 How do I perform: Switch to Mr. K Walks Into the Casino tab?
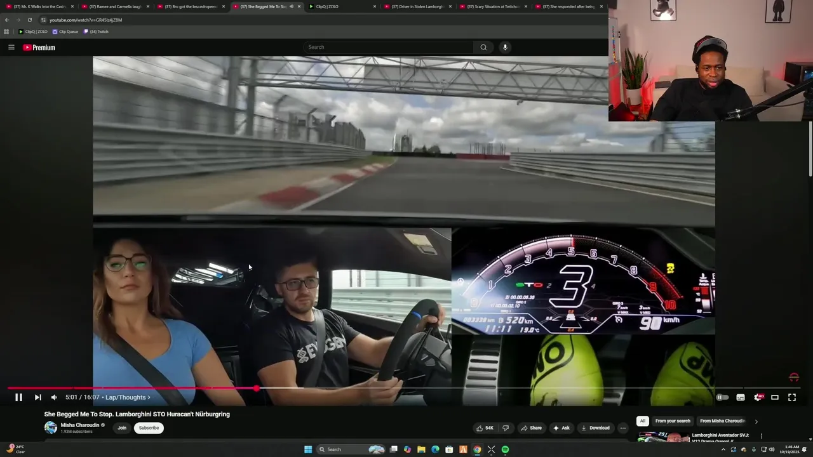point(40,6)
